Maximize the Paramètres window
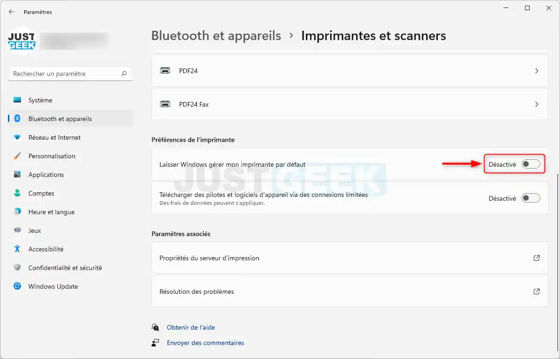560x359 pixels. pos(527,8)
